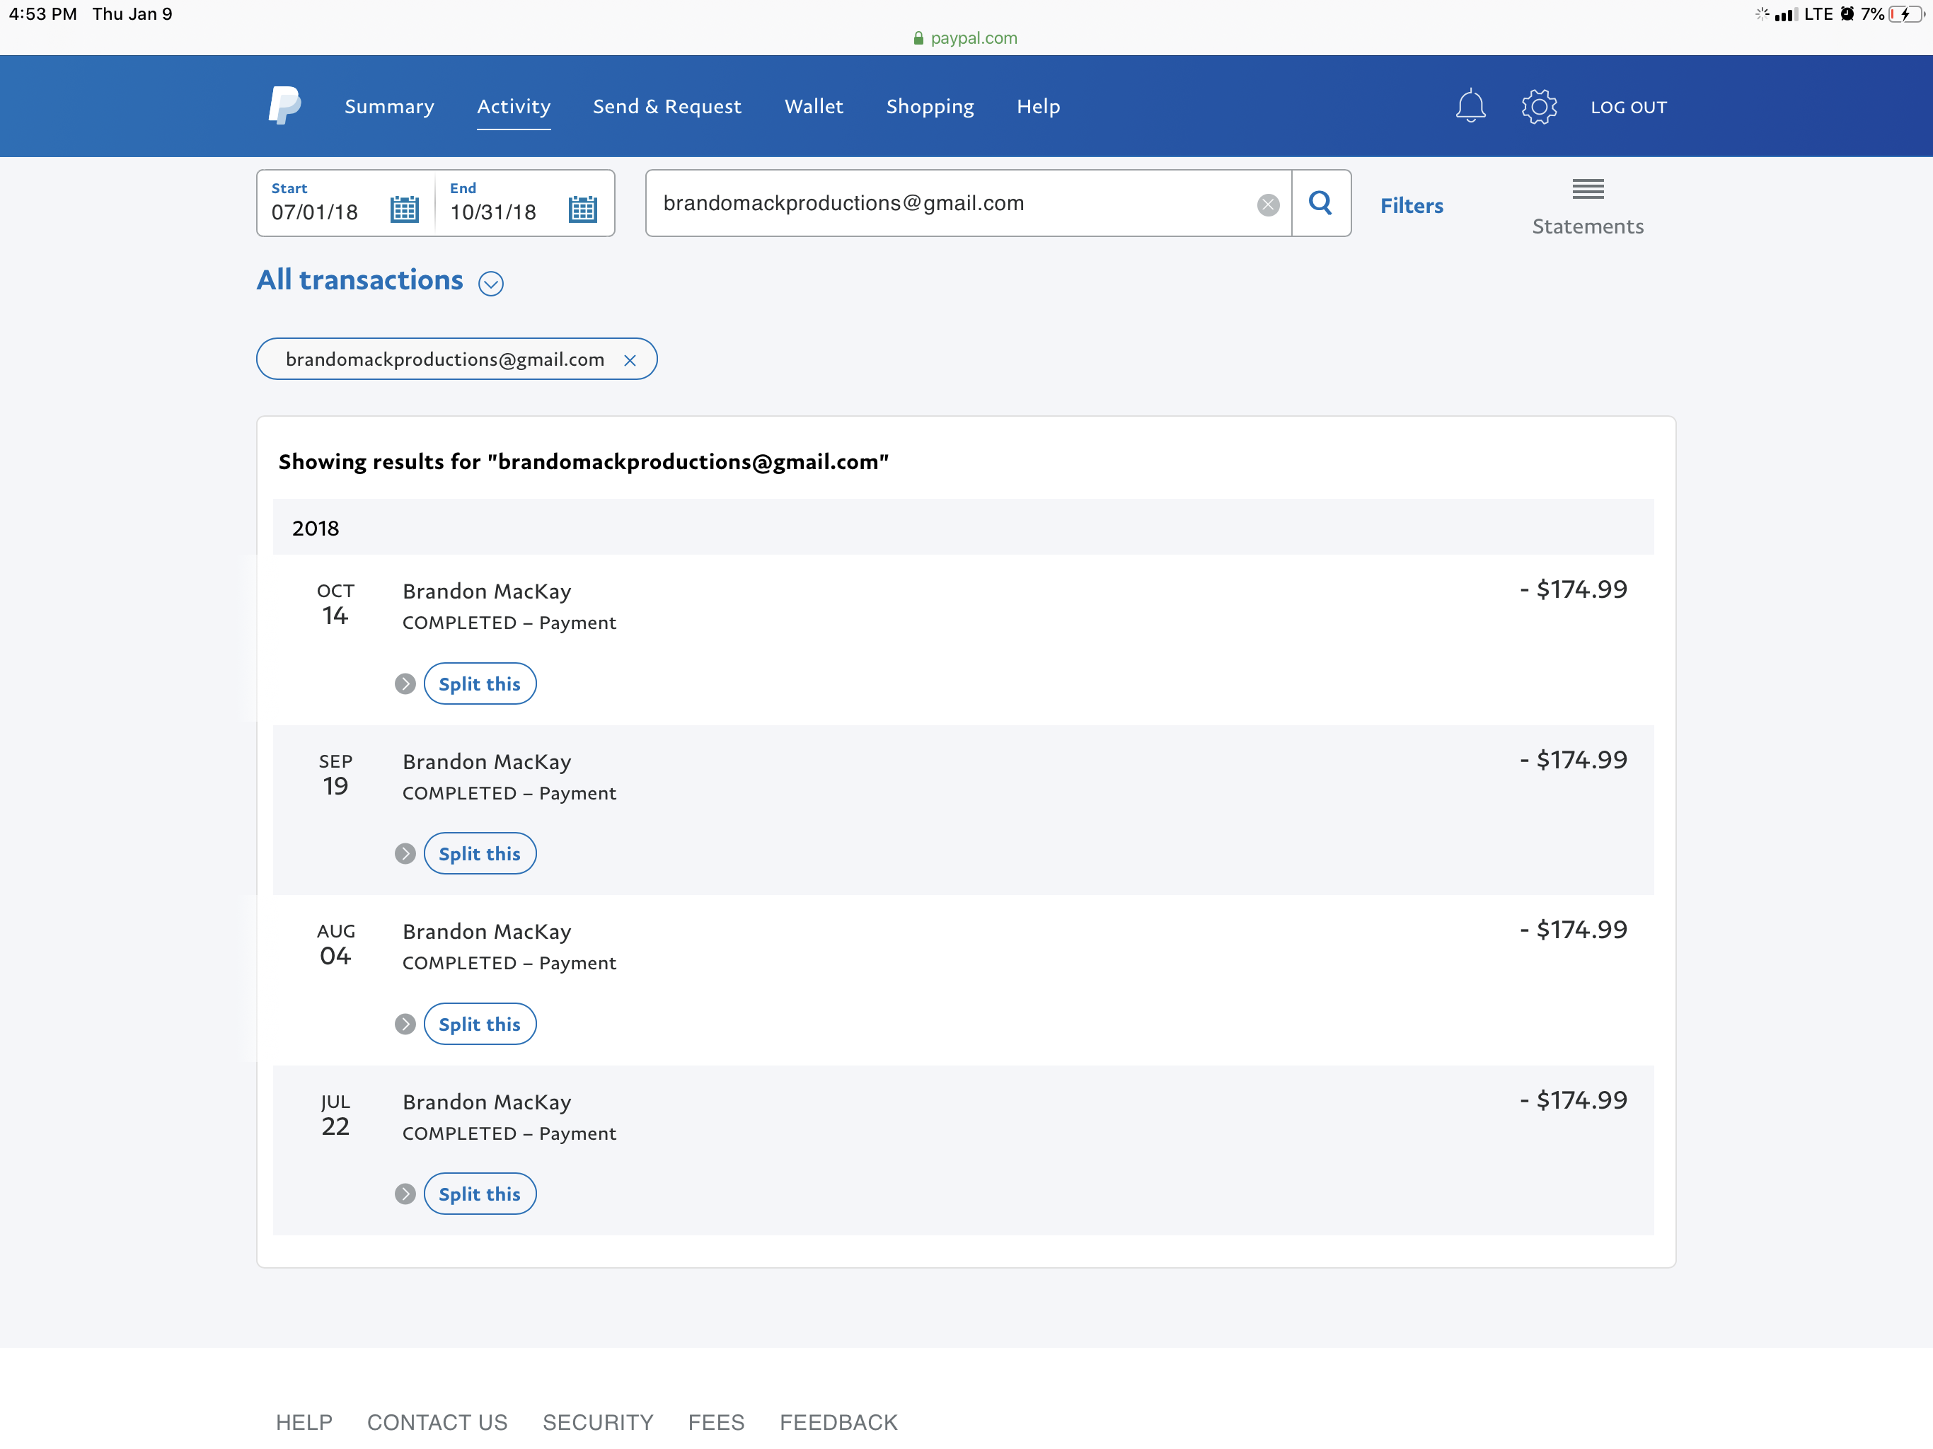Click Oct 14 amount - $174.99

[x=1573, y=589]
